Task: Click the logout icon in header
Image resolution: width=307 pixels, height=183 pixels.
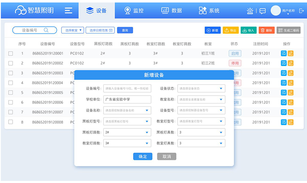Action: point(302,11)
